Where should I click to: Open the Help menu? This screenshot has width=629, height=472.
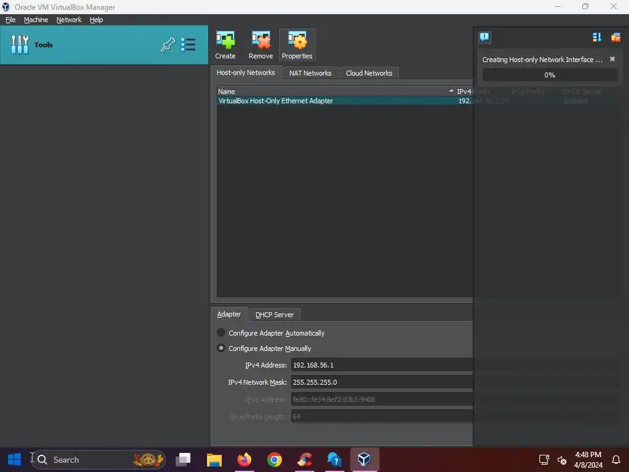click(x=96, y=20)
